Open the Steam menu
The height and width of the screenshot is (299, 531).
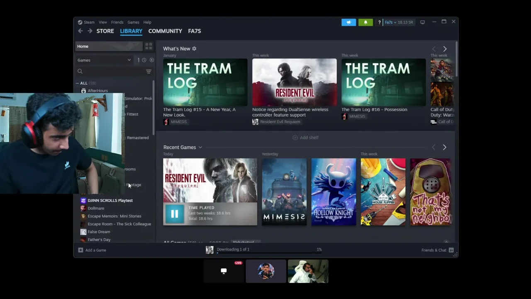coord(86,22)
